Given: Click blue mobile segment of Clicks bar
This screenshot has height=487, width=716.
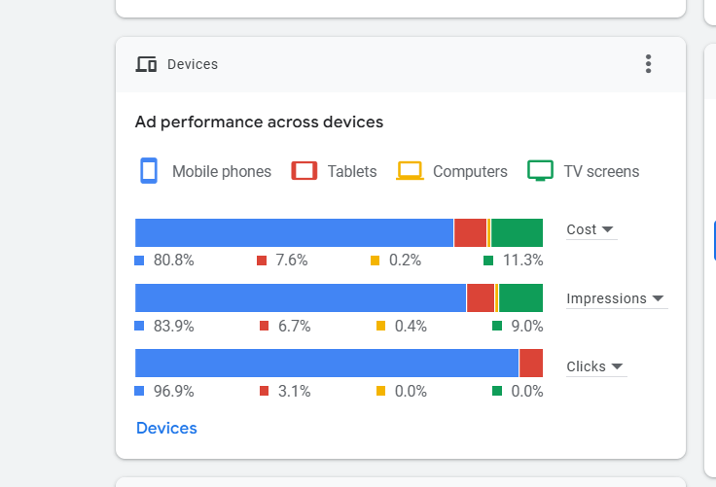Looking at the screenshot, I should pyautogui.click(x=327, y=363).
